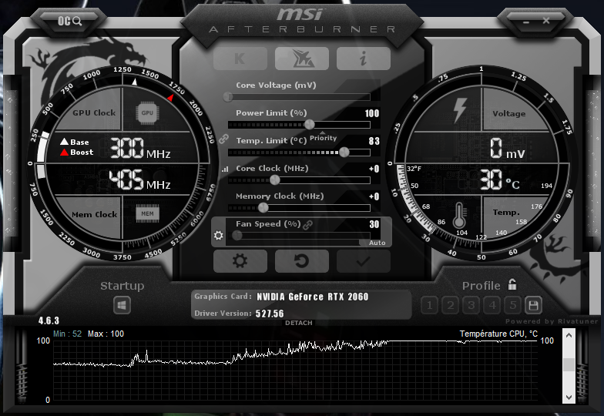Click the thermometer temperature icon
This screenshot has height=416, width=604.
459,215
